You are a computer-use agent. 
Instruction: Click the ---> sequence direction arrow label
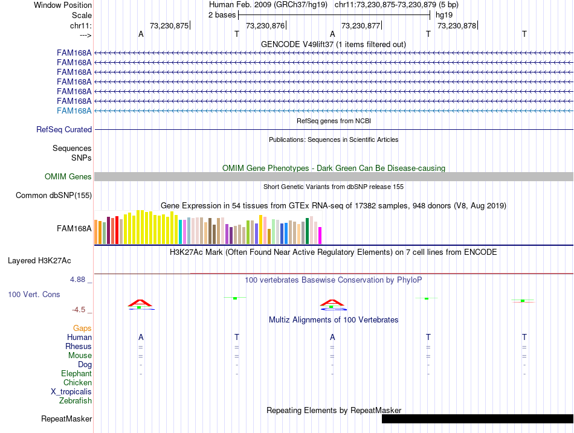(x=85, y=35)
